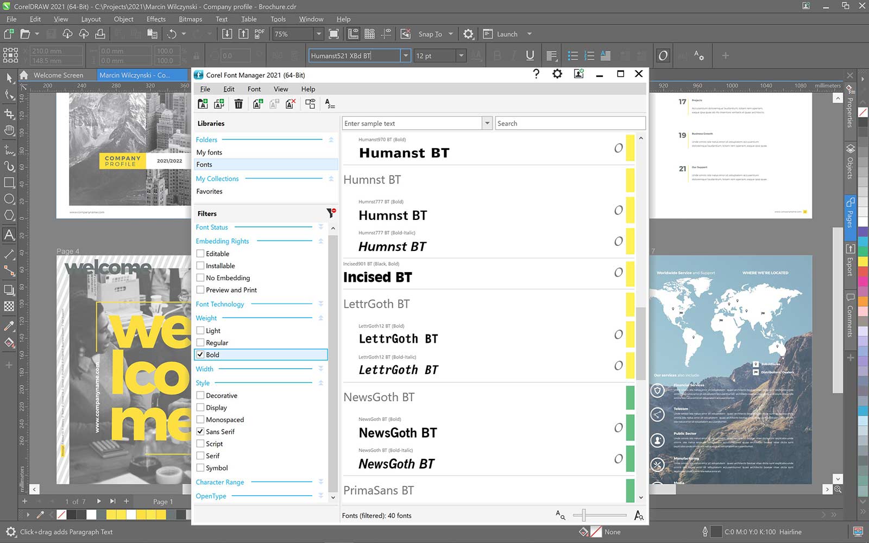869x543 pixels.
Task: Click the Delete font icon in Font Manager
Action: pyautogui.click(x=238, y=103)
